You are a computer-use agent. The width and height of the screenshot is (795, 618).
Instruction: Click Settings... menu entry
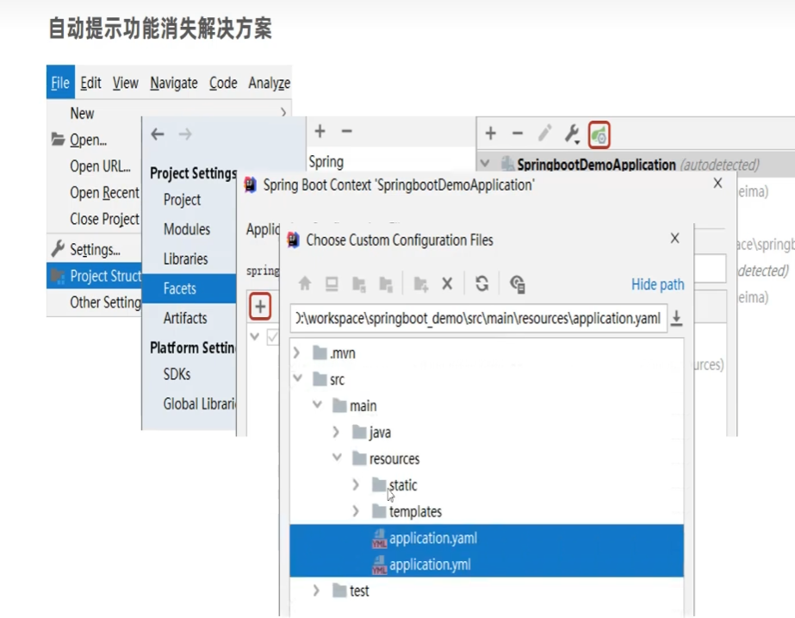(x=95, y=249)
